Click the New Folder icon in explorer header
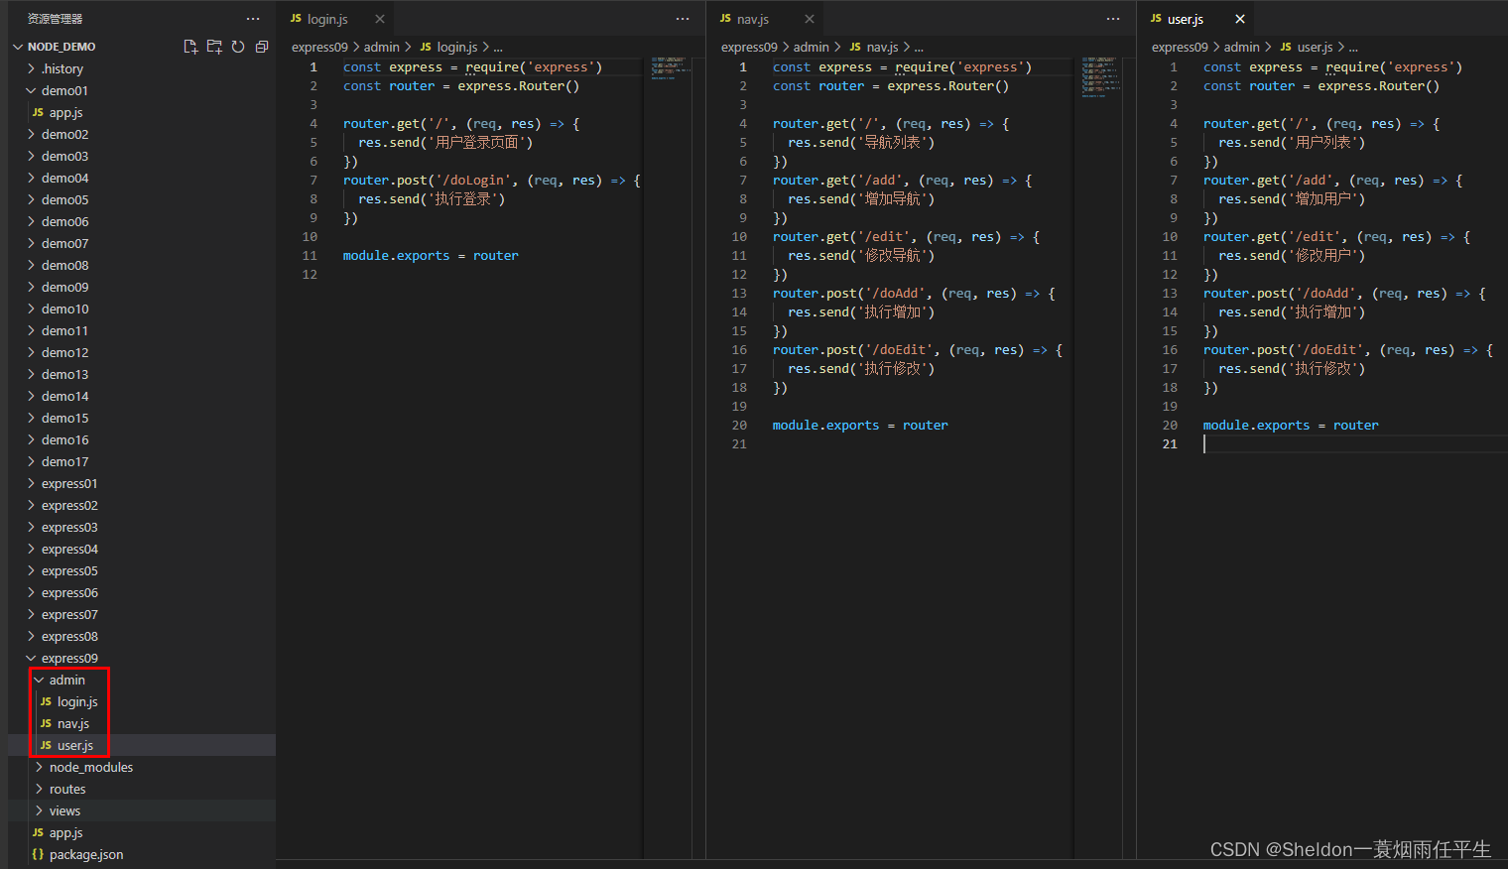The height and width of the screenshot is (869, 1508). click(214, 47)
